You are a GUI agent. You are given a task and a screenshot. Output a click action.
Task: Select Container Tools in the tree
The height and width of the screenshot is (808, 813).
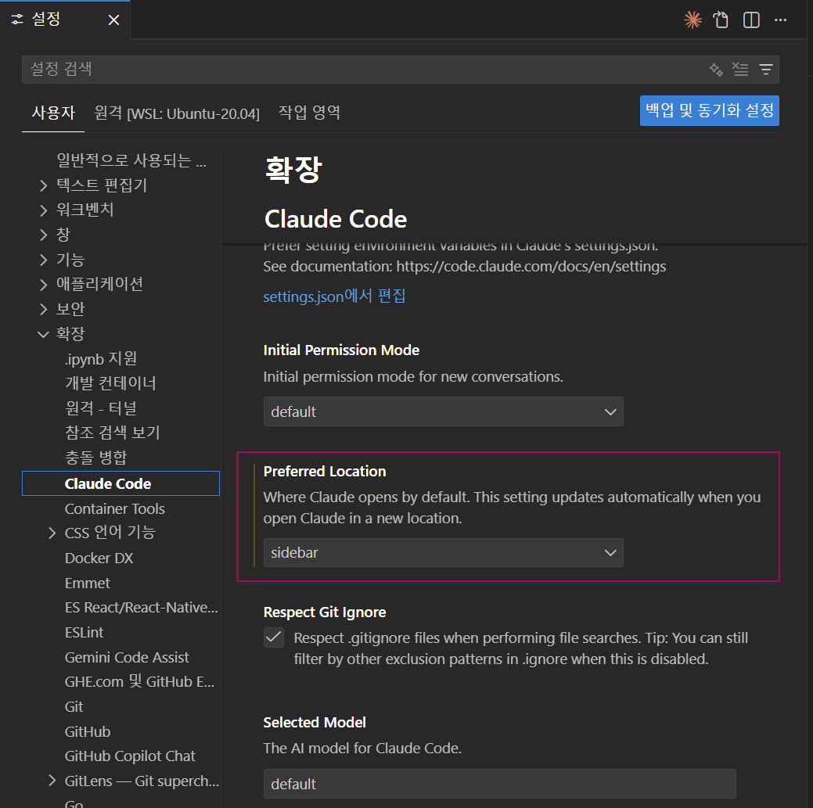(x=114, y=509)
